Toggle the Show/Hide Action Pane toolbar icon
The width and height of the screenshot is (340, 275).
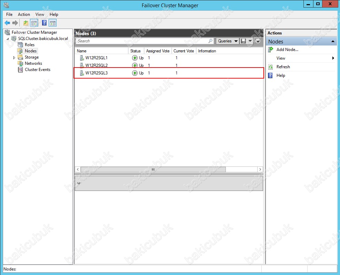53,23
